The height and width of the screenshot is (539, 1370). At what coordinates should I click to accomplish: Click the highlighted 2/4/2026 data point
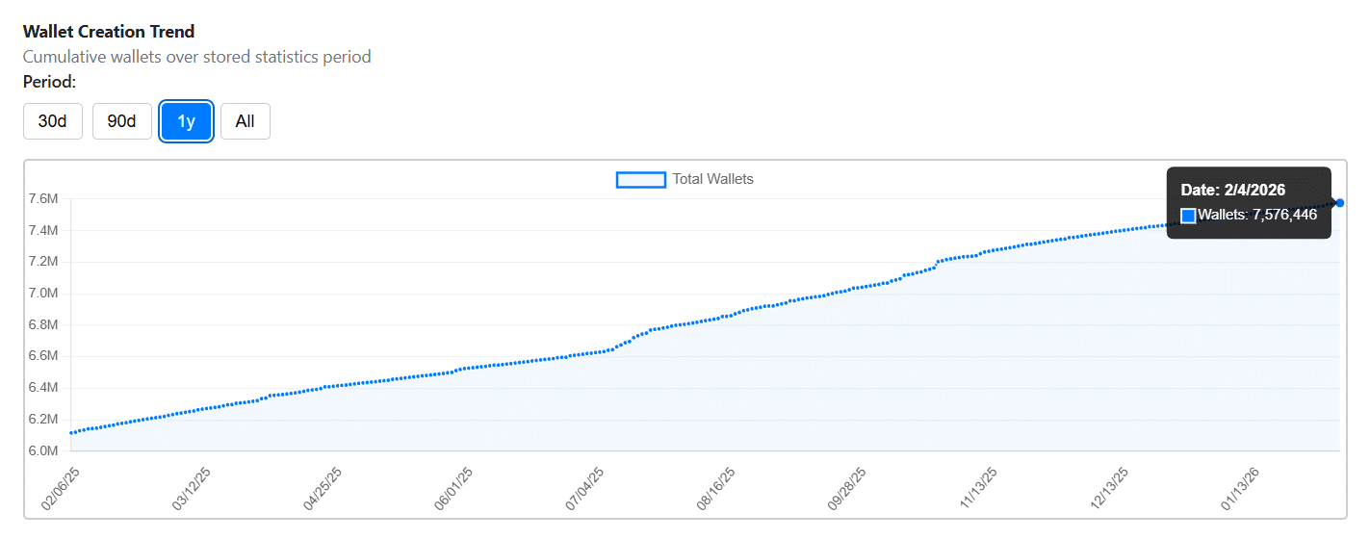[x=1340, y=203]
